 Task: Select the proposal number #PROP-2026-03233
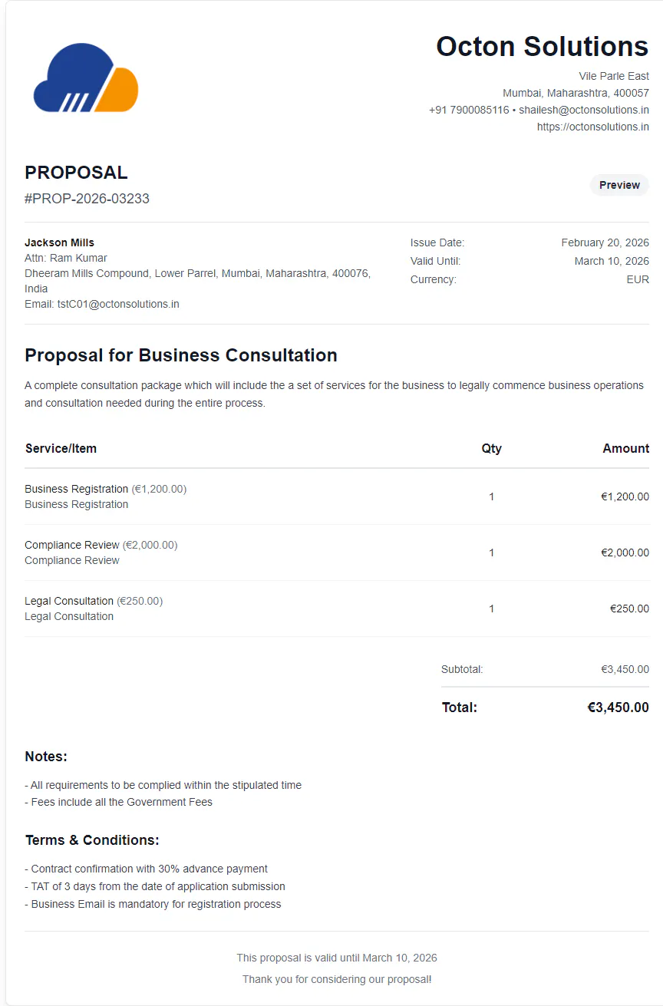coord(87,199)
